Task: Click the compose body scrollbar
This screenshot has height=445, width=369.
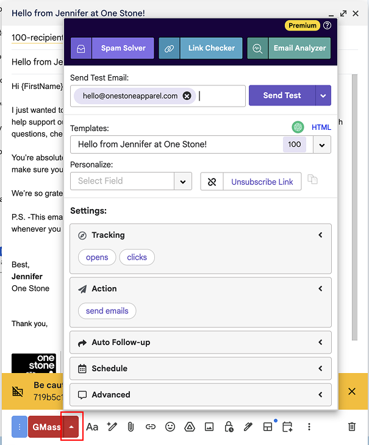Action: pyautogui.click(x=354, y=207)
